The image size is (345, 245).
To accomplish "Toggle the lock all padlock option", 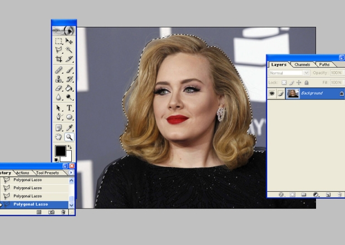I will (306, 82).
